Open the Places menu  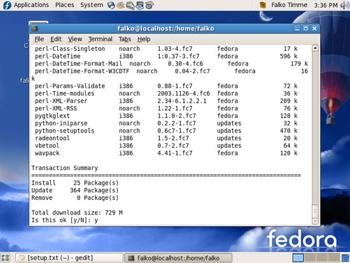click(65, 5)
